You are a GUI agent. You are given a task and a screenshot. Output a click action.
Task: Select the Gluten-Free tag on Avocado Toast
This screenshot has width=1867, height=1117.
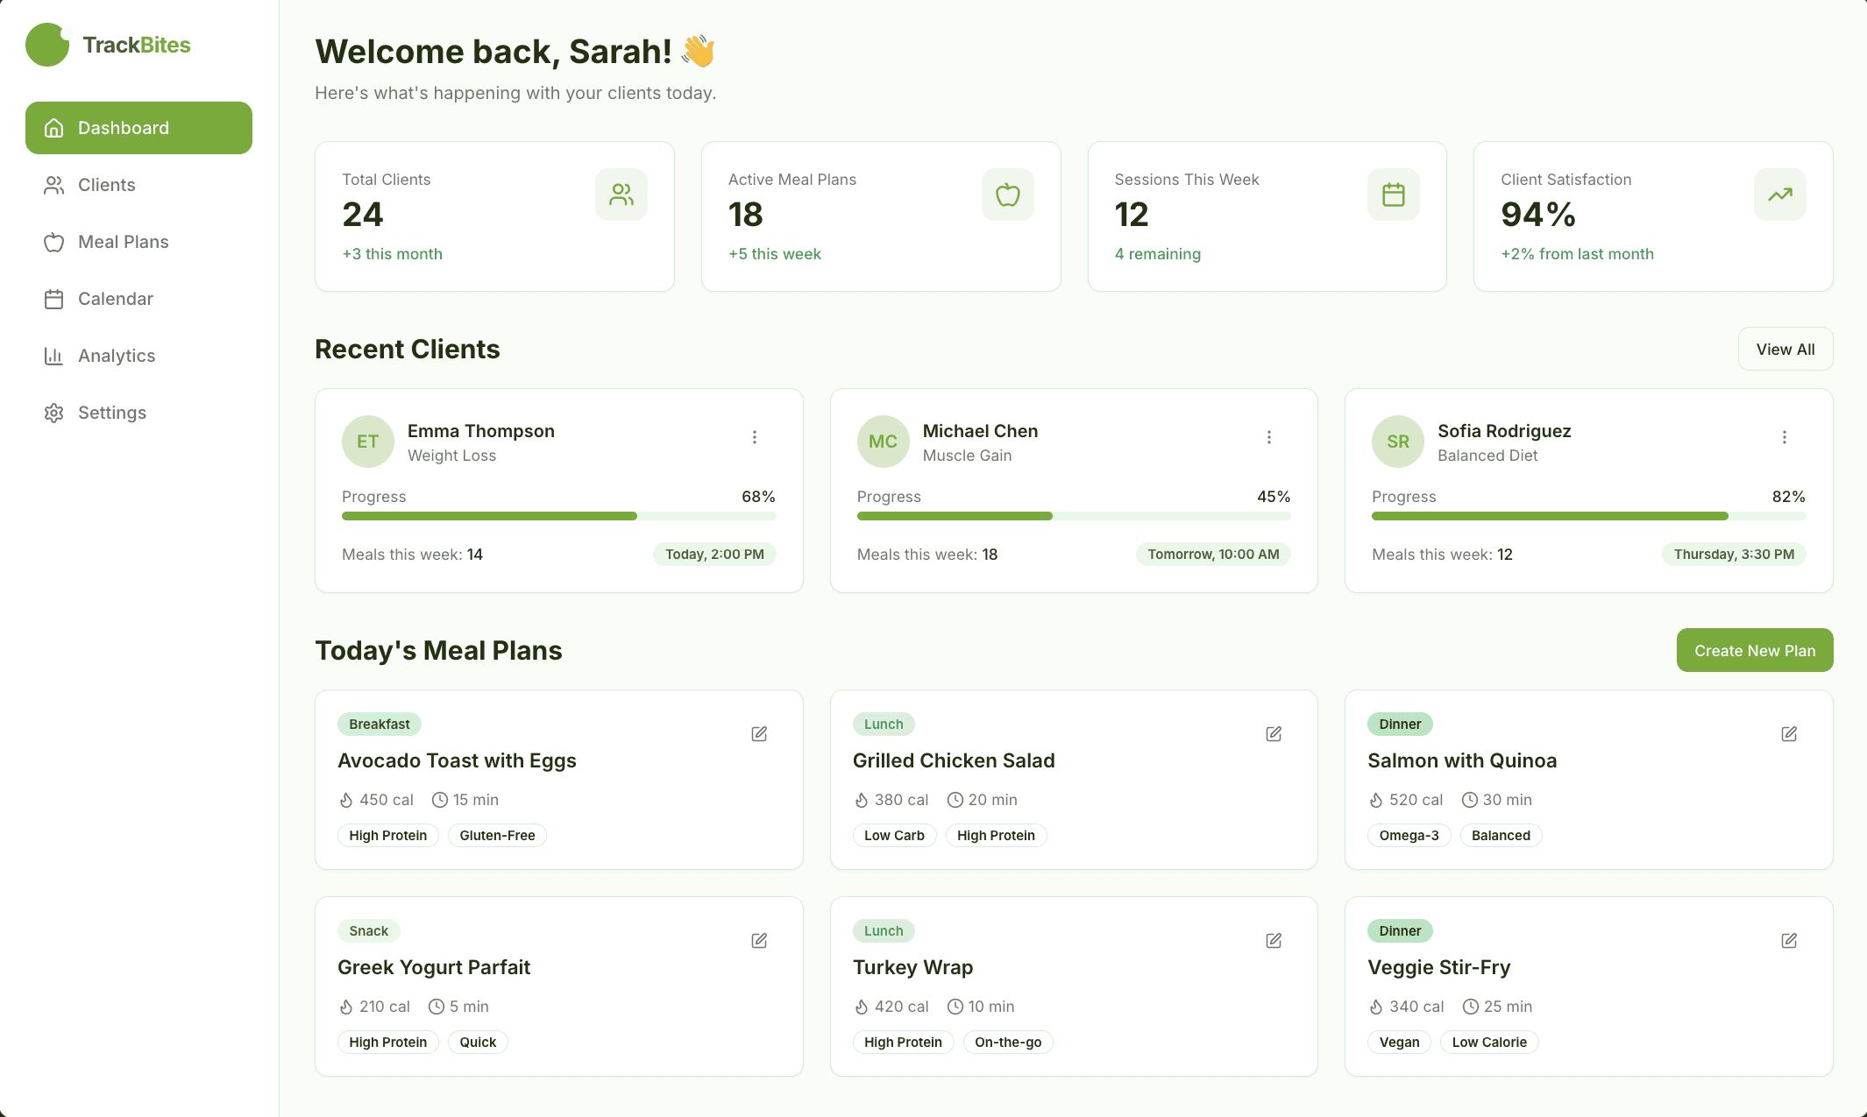tap(497, 835)
